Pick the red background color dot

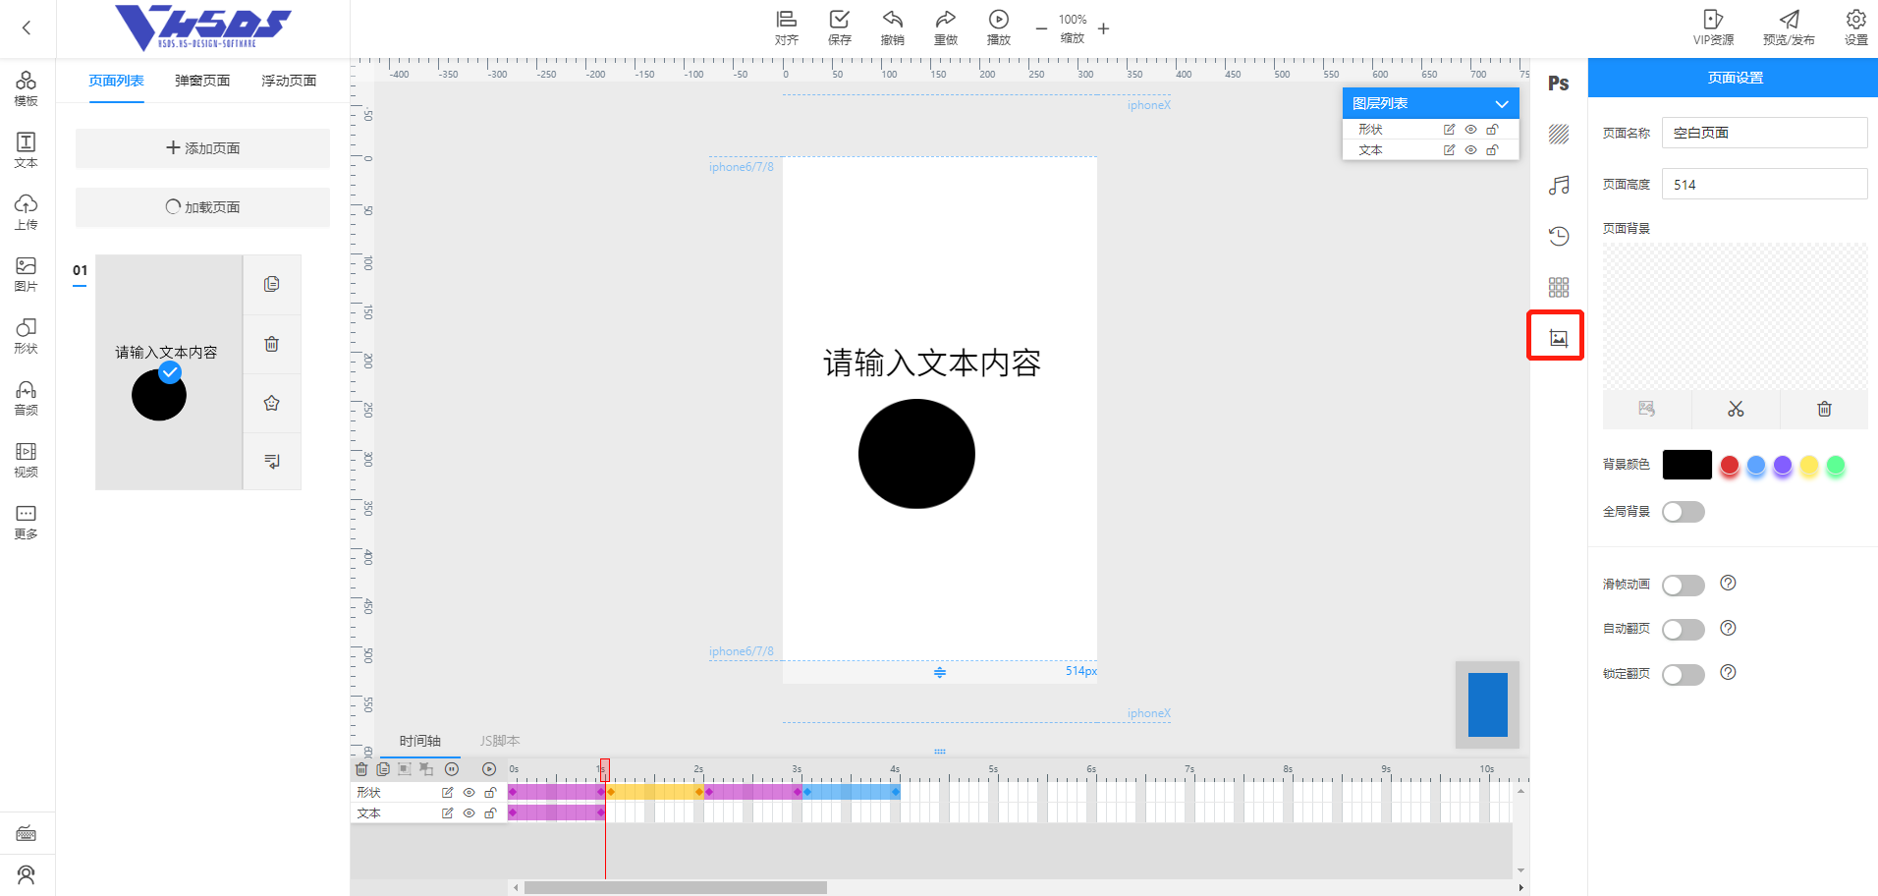1730,465
